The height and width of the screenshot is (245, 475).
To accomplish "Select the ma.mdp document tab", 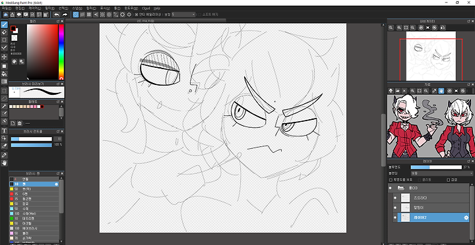I will 145,20.
